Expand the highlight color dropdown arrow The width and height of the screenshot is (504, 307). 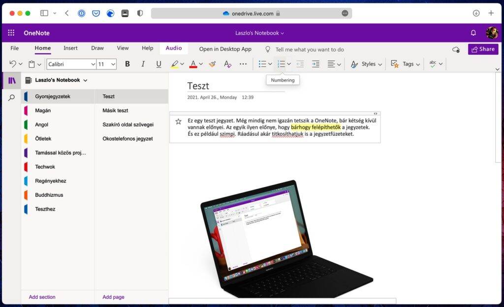click(182, 64)
